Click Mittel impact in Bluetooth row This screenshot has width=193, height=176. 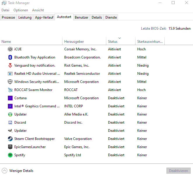click(142, 57)
